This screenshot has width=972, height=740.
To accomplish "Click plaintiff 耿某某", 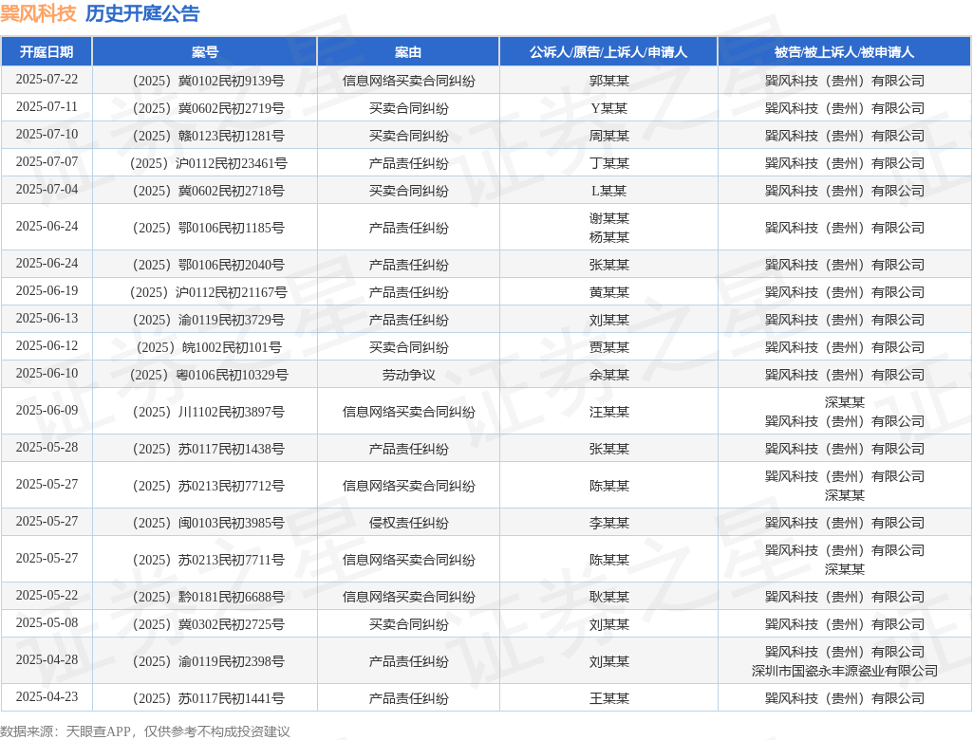I will tap(608, 598).
